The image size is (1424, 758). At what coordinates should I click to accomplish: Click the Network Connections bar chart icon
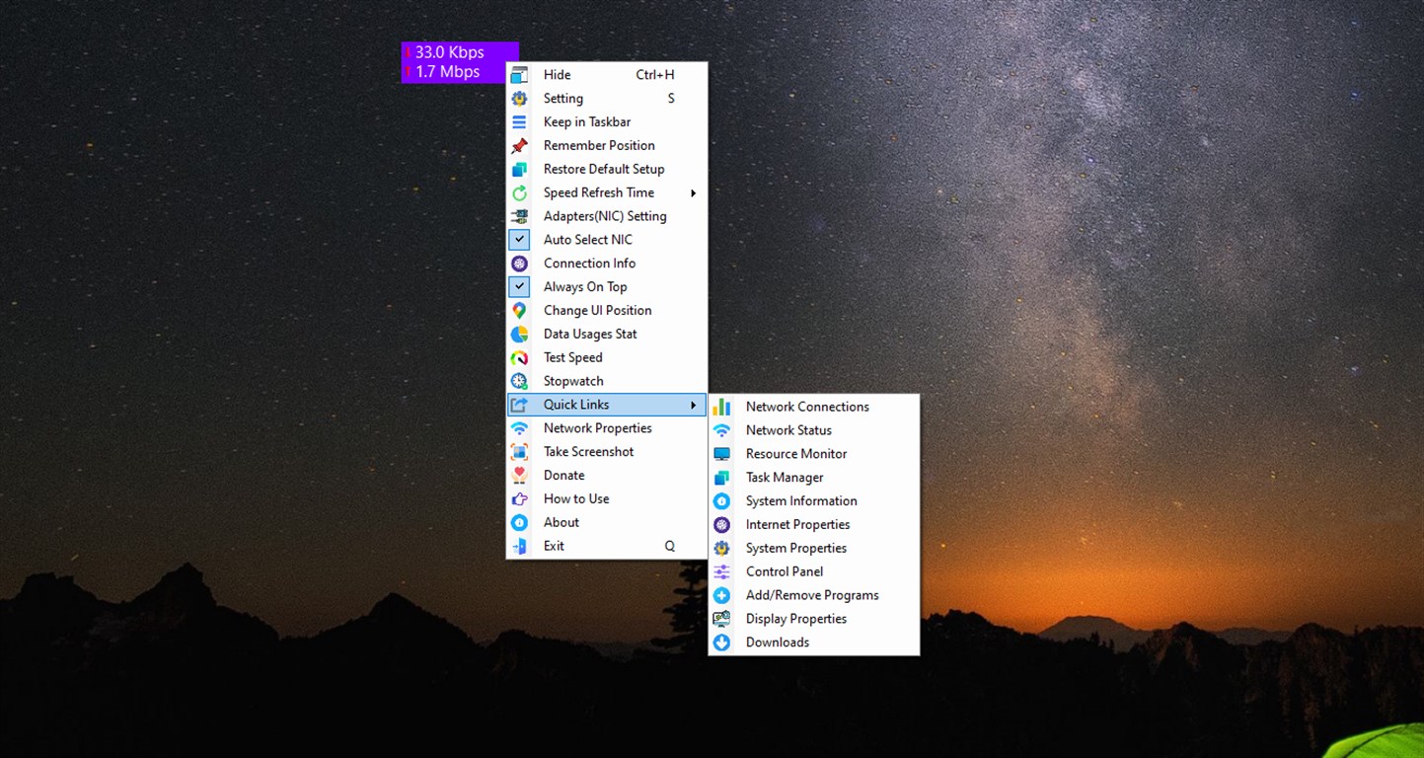click(x=721, y=407)
